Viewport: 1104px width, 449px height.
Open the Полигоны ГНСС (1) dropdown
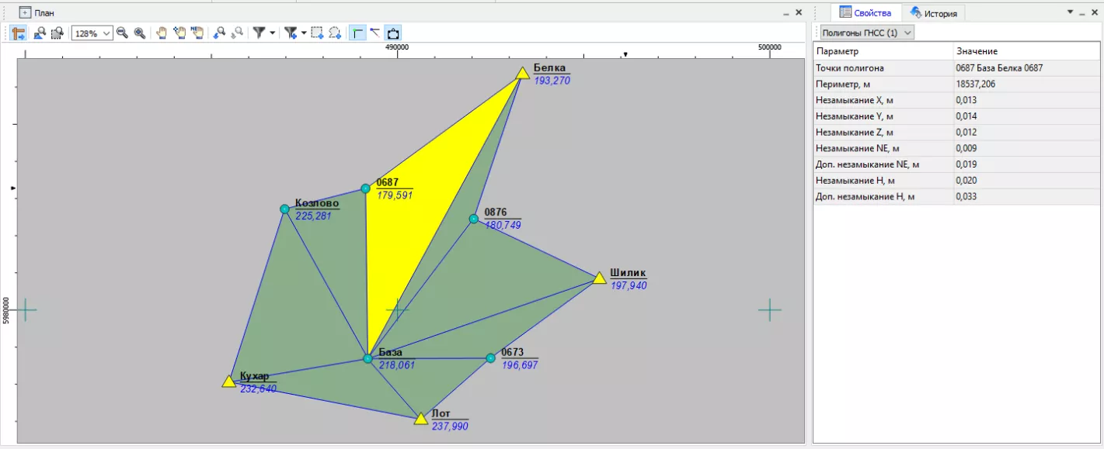[x=865, y=33]
